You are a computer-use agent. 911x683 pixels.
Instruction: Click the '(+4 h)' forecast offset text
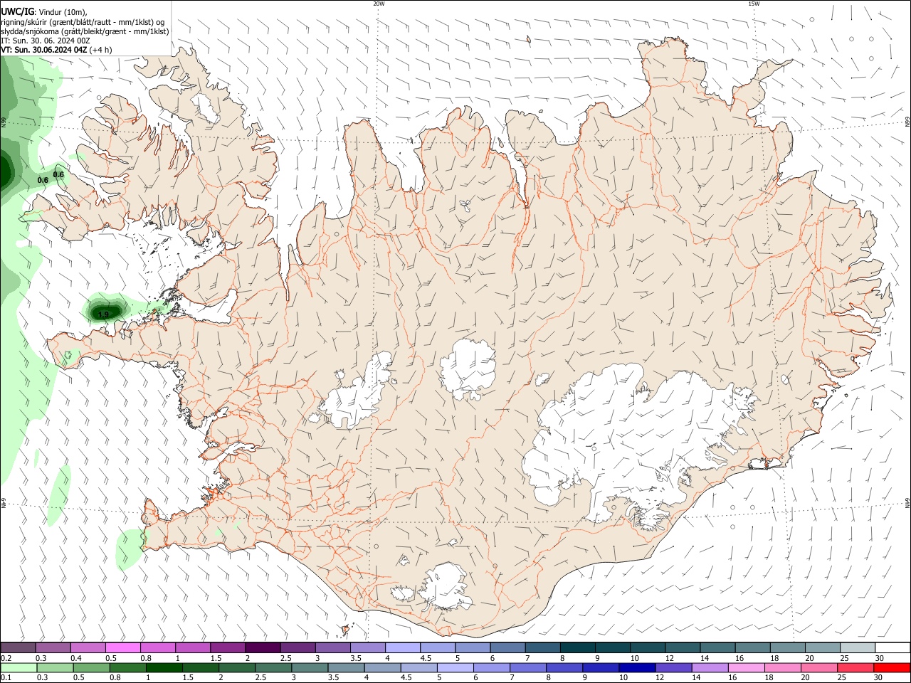pos(101,50)
